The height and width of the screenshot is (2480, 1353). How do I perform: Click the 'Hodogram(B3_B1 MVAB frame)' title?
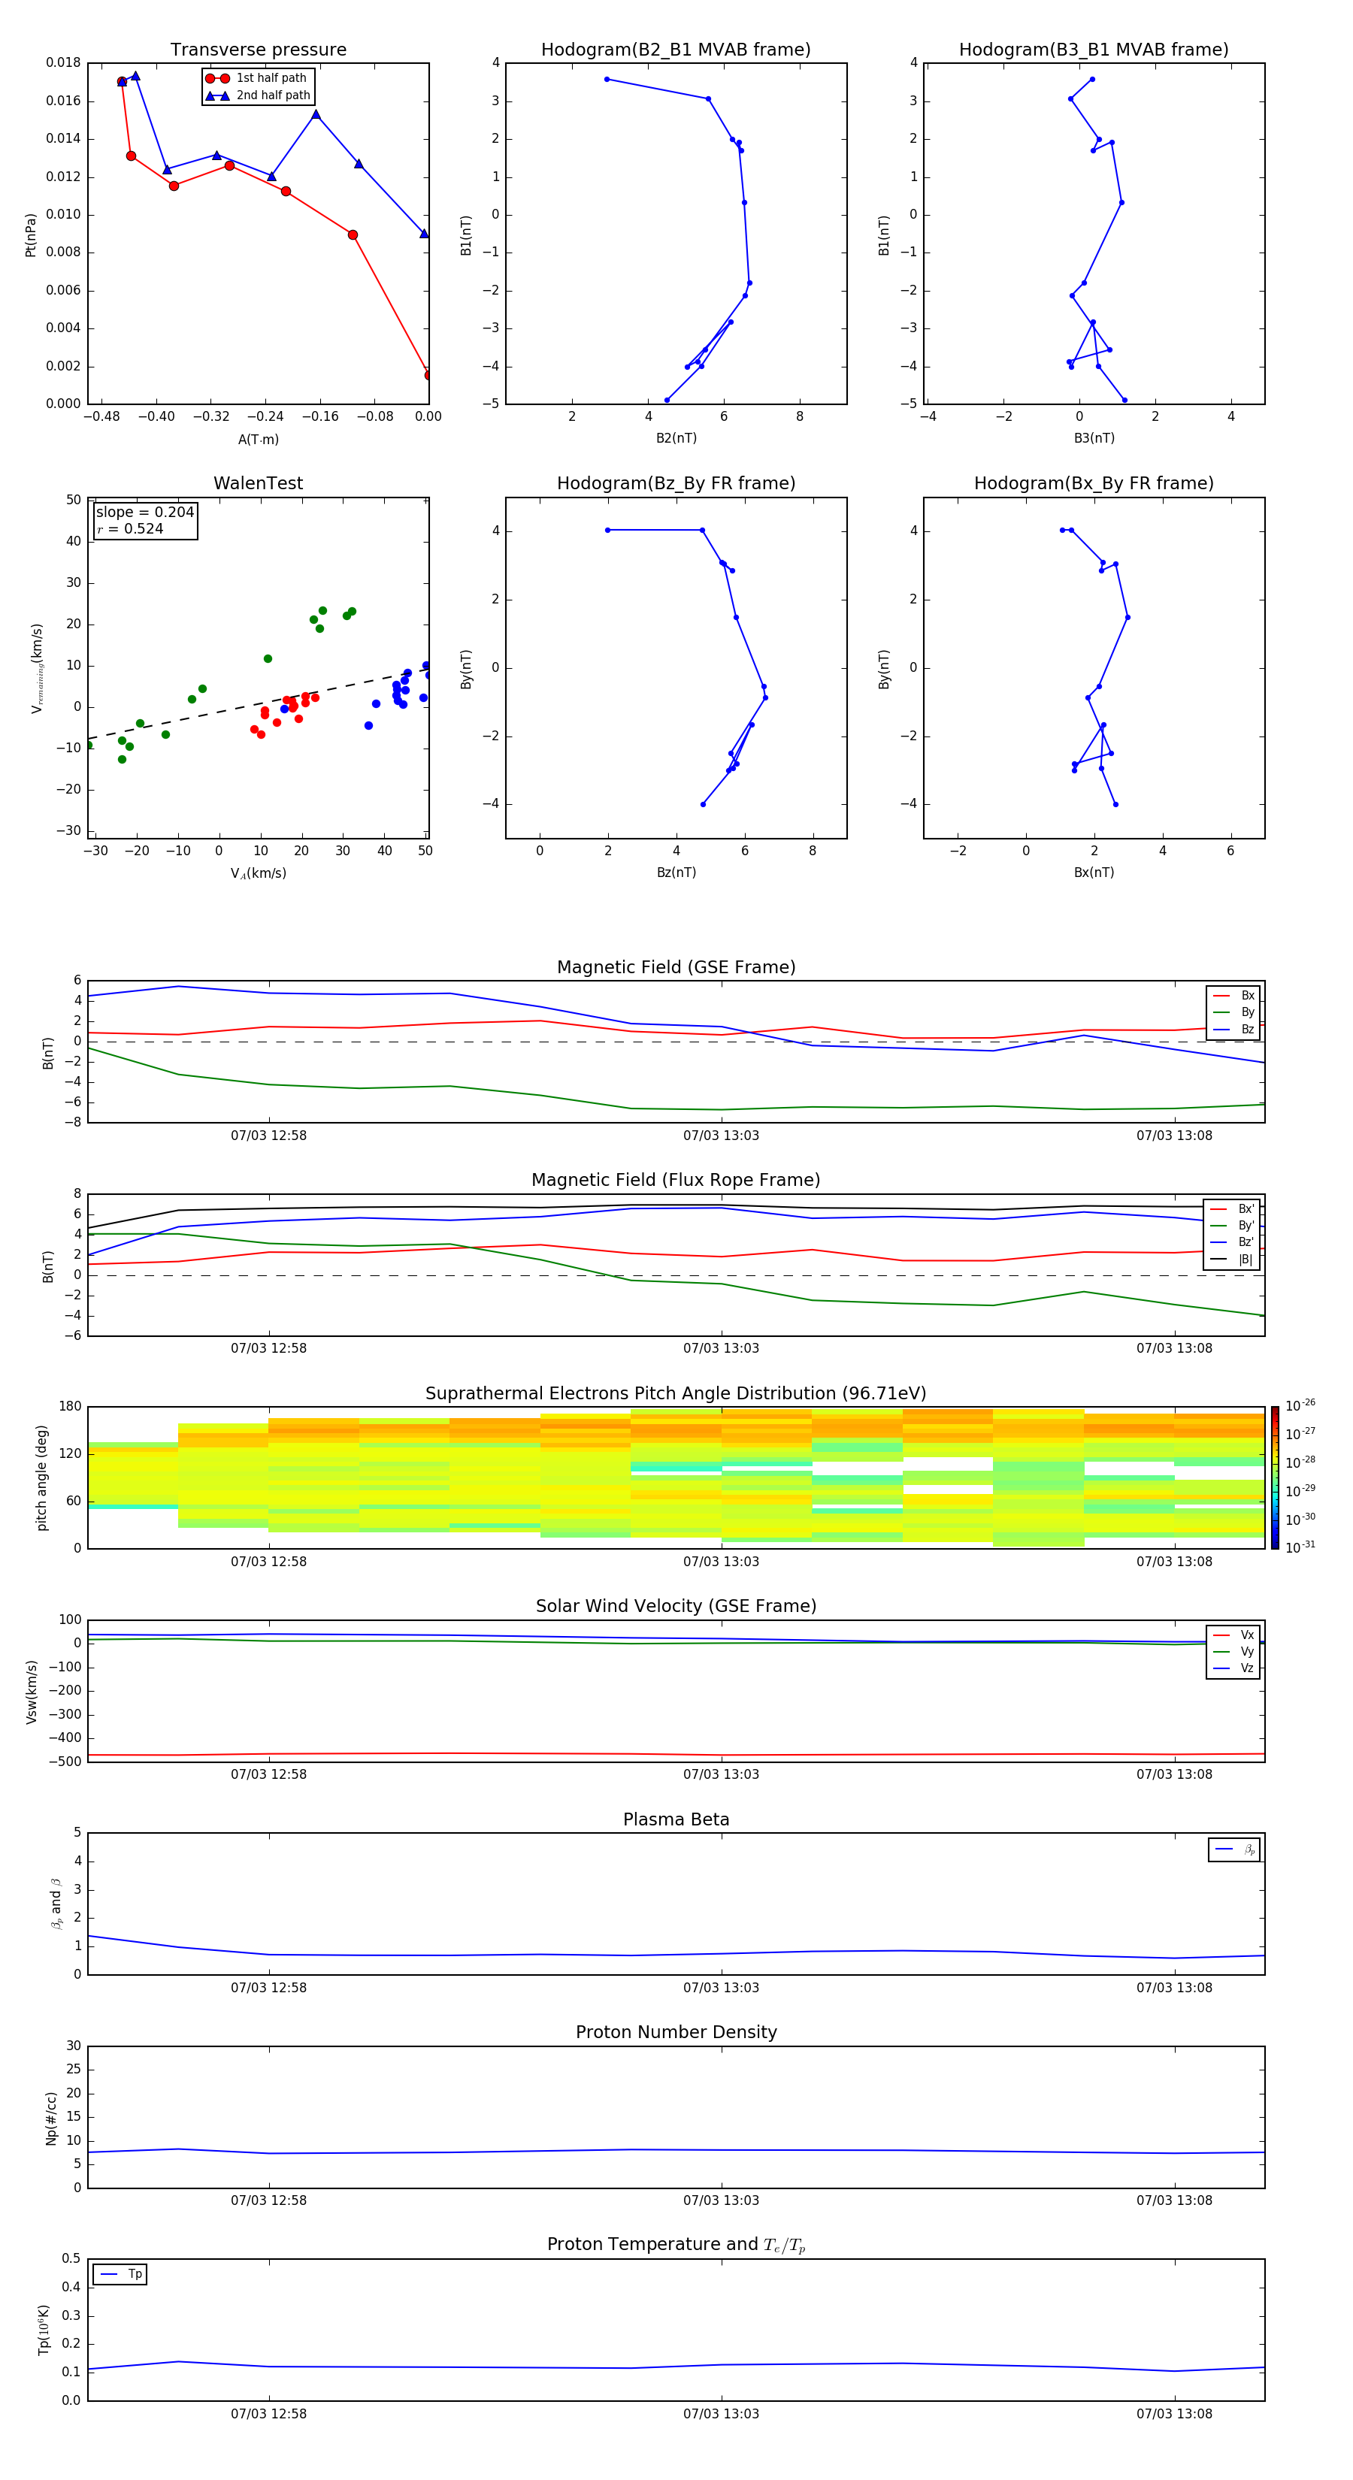[x=1094, y=49]
